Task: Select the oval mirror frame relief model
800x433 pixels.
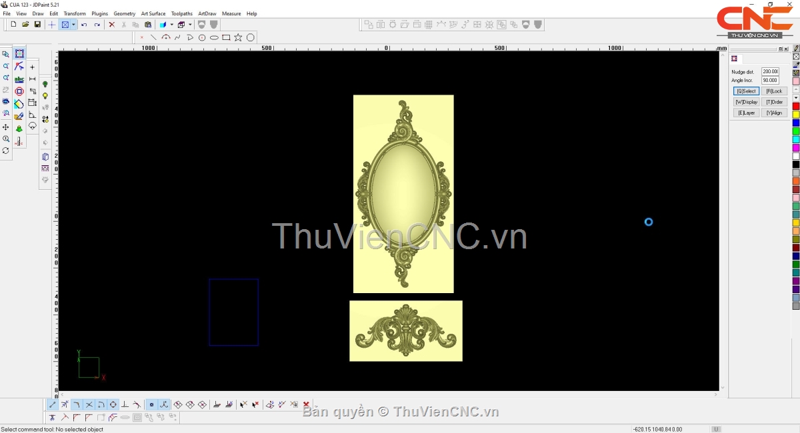Action: (x=403, y=194)
